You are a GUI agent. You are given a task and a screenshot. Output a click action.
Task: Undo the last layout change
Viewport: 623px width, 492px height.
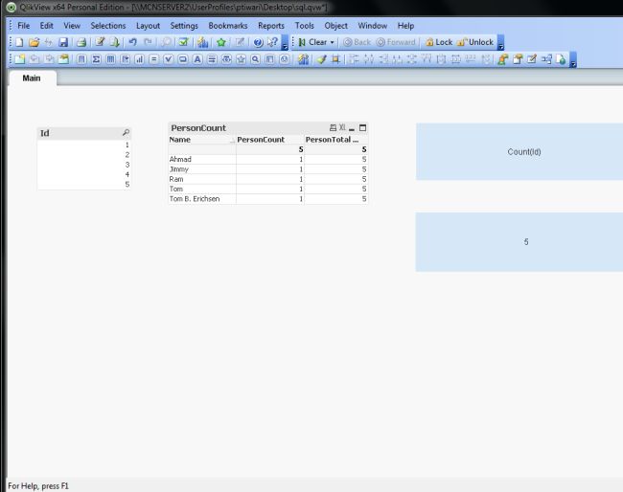(132, 42)
